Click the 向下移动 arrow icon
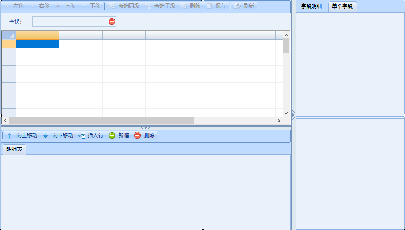This screenshot has width=405, height=230. point(45,136)
